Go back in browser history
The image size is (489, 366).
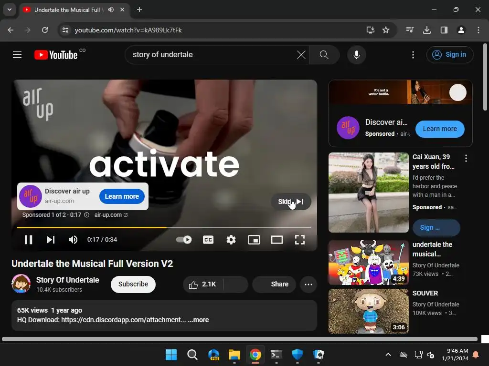(11, 30)
